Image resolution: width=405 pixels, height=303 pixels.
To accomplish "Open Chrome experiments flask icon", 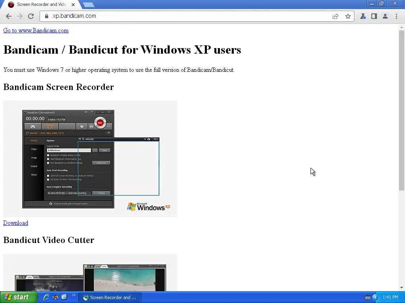I will [x=363, y=16].
